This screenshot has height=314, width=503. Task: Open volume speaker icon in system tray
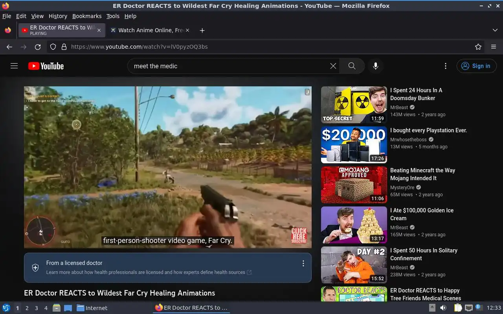click(443, 308)
